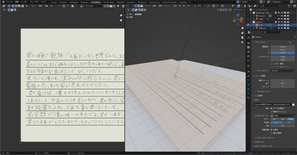Switch to the Layout workspace tab
Viewport: 297px width, 155px height.
click(x=54, y=2)
